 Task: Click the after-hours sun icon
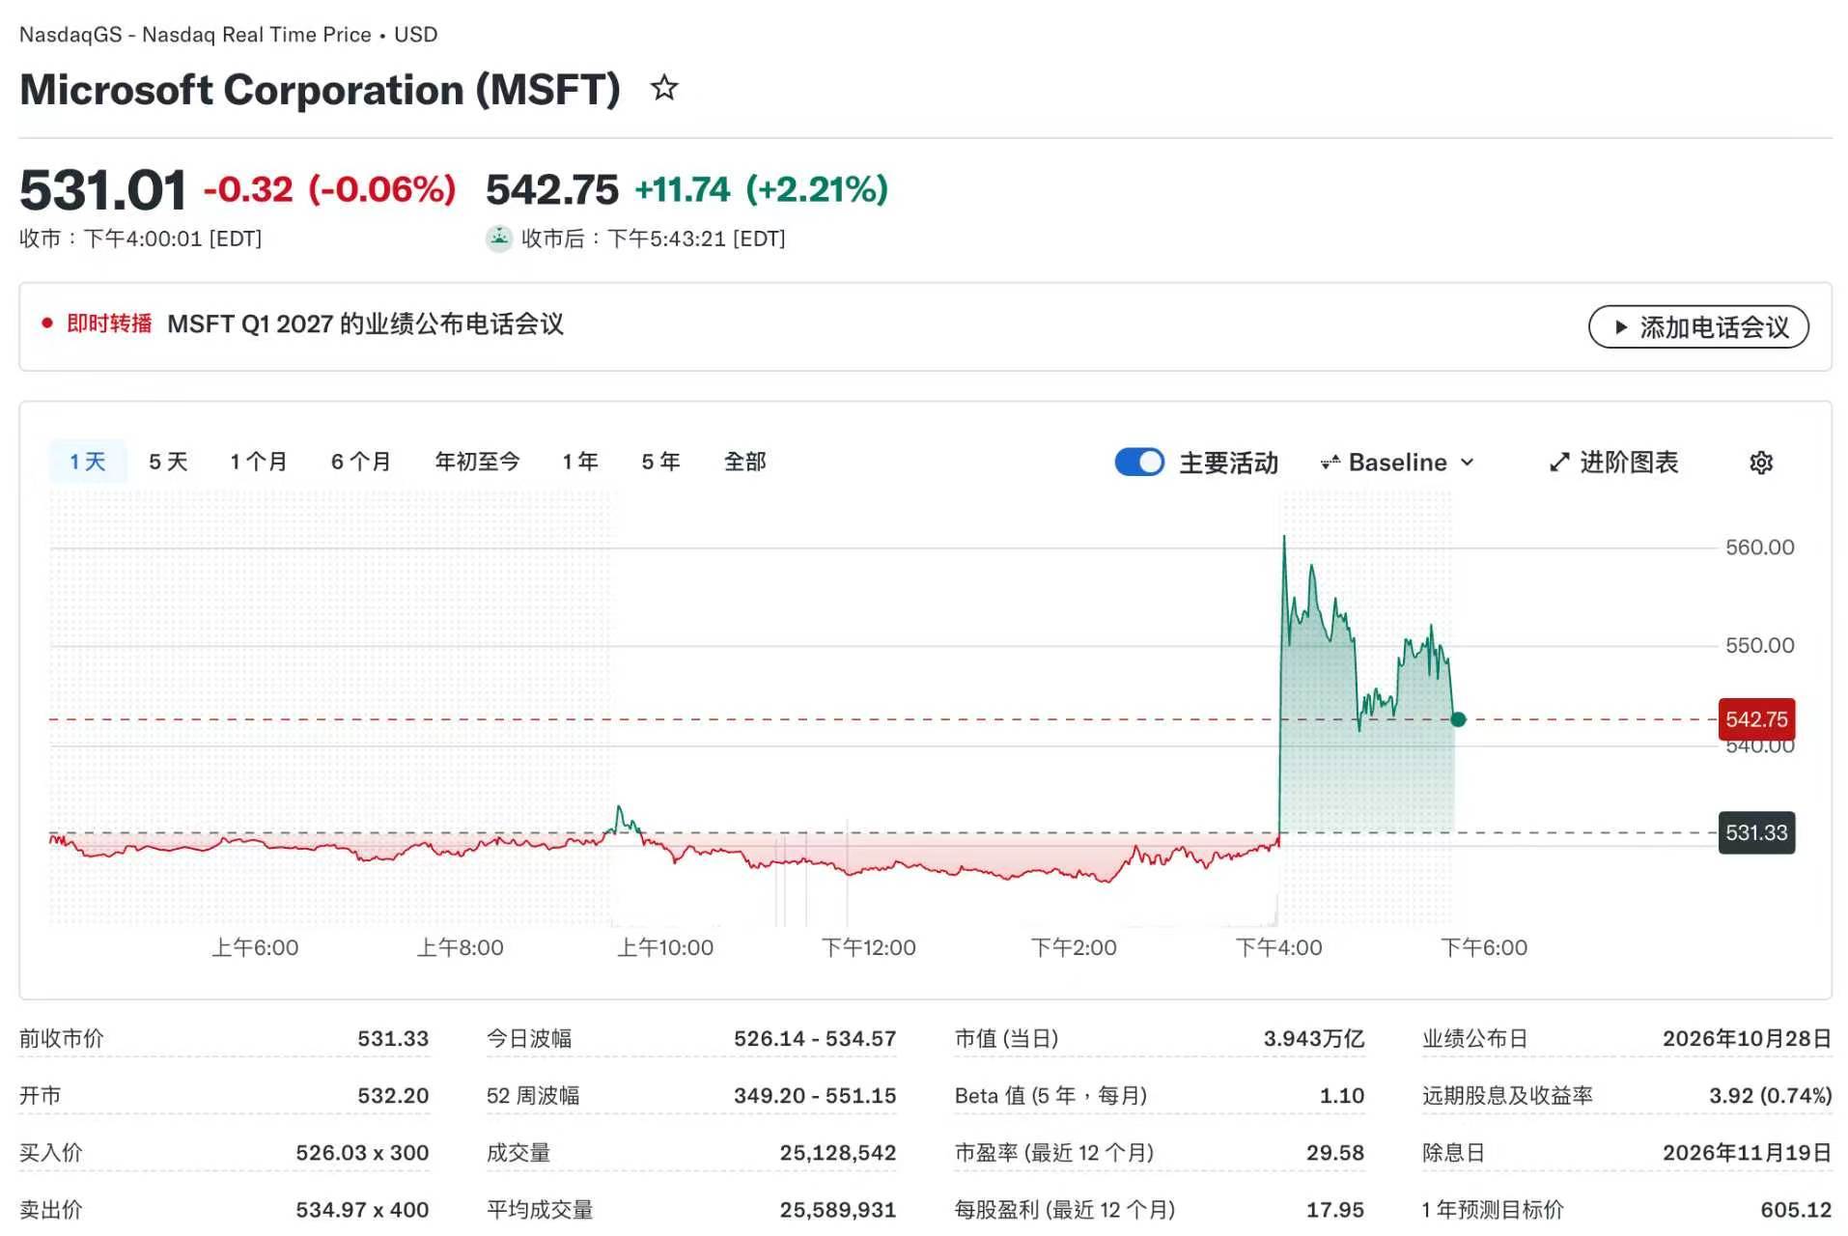point(498,238)
